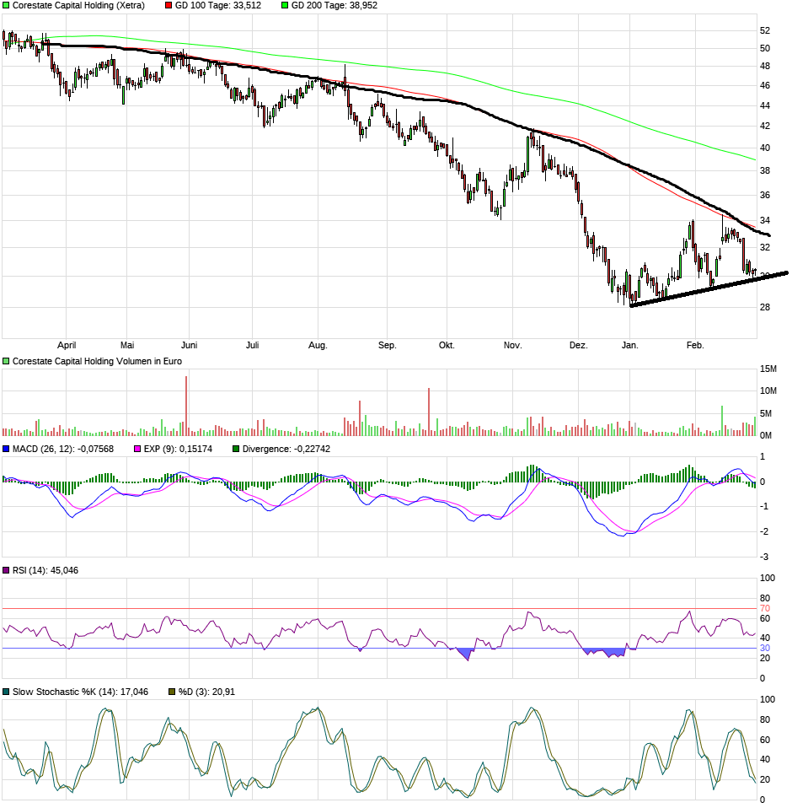
Task: Select the Dez. label on the time axis
Action: coord(580,344)
